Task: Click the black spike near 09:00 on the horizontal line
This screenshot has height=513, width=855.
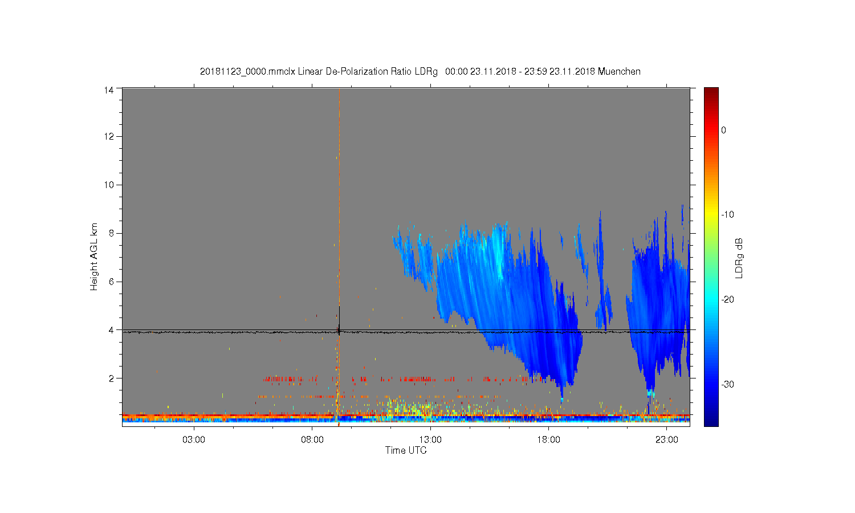Action: (x=339, y=322)
